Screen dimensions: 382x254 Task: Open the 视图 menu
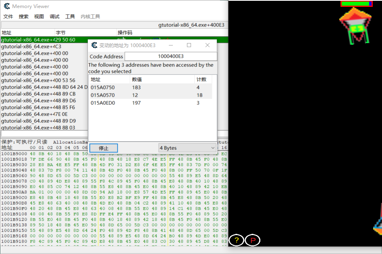tap(39, 17)
